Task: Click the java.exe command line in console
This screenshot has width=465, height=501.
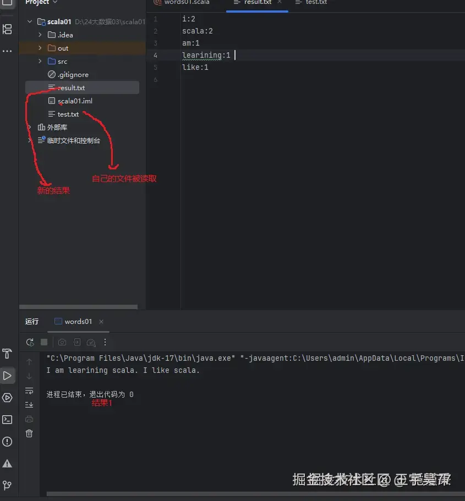Action: (255, 358)
